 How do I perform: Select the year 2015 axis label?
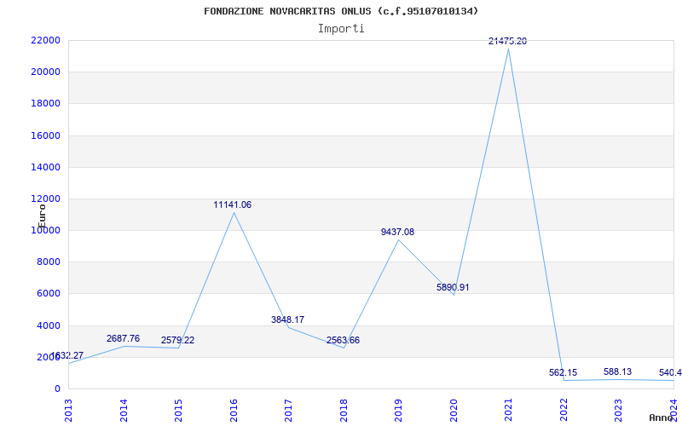pos(178,410)
